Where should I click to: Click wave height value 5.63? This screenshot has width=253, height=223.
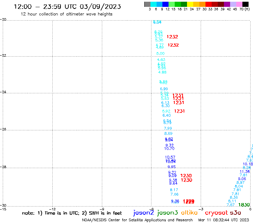[165, 98]
